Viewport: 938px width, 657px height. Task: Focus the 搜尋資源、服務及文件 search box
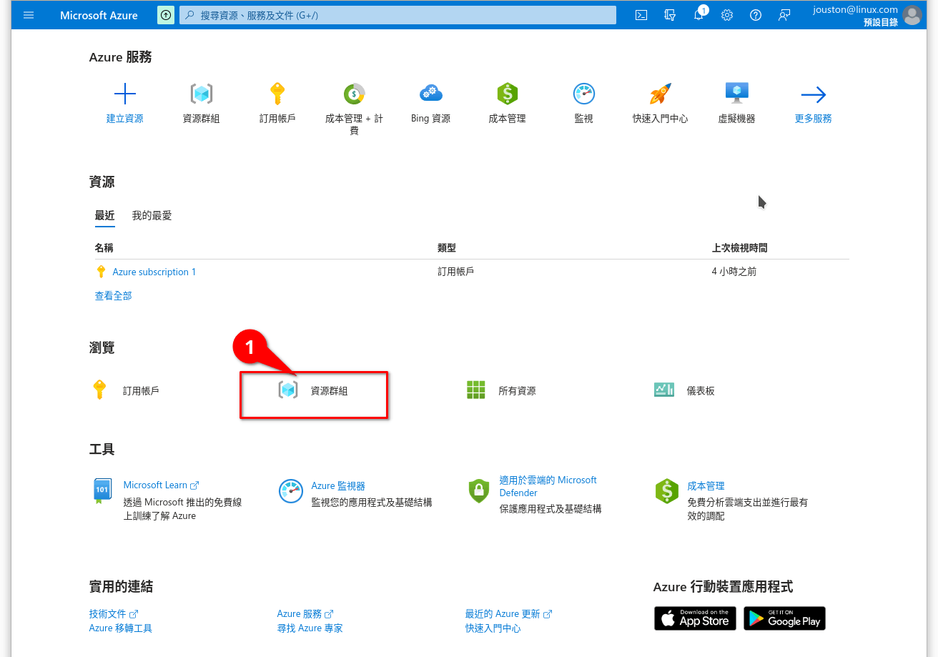pos(398,15)
